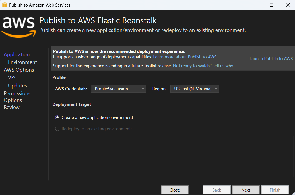Open the AWS Credentials profile dropdown
The height and width of the screenshot is (195, 295).
(x=119, y=89)
